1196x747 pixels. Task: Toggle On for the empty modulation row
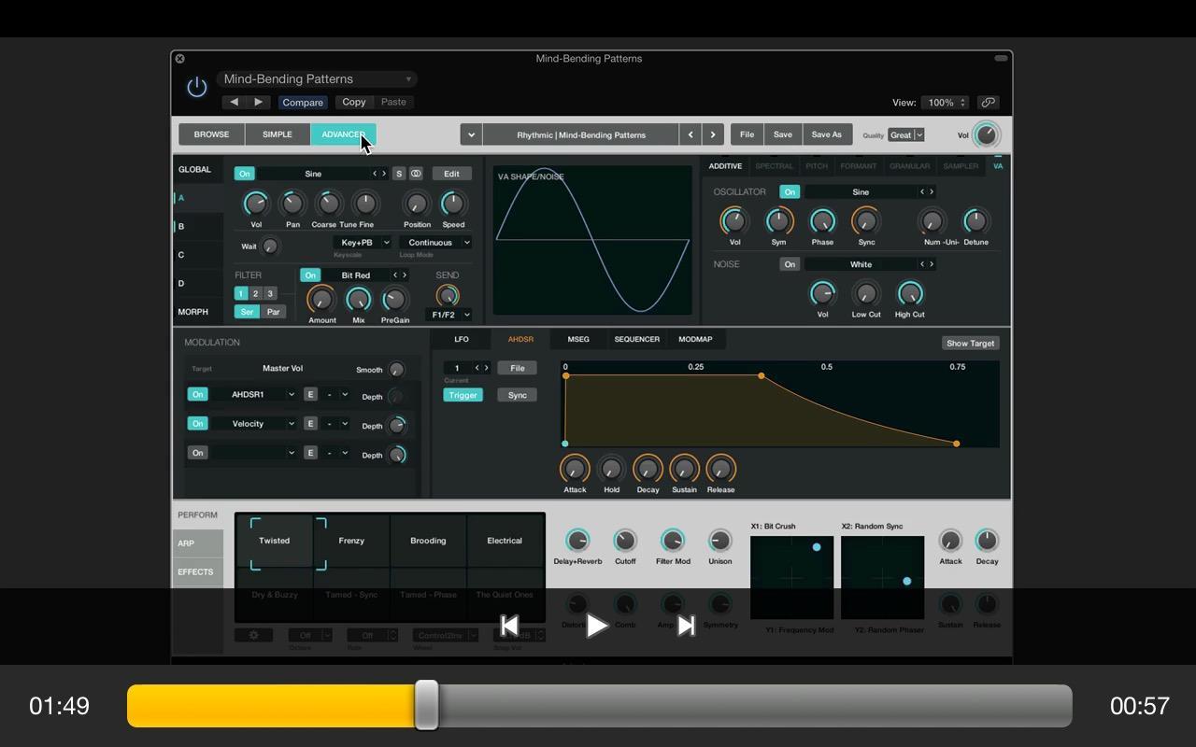pos(197,453)
